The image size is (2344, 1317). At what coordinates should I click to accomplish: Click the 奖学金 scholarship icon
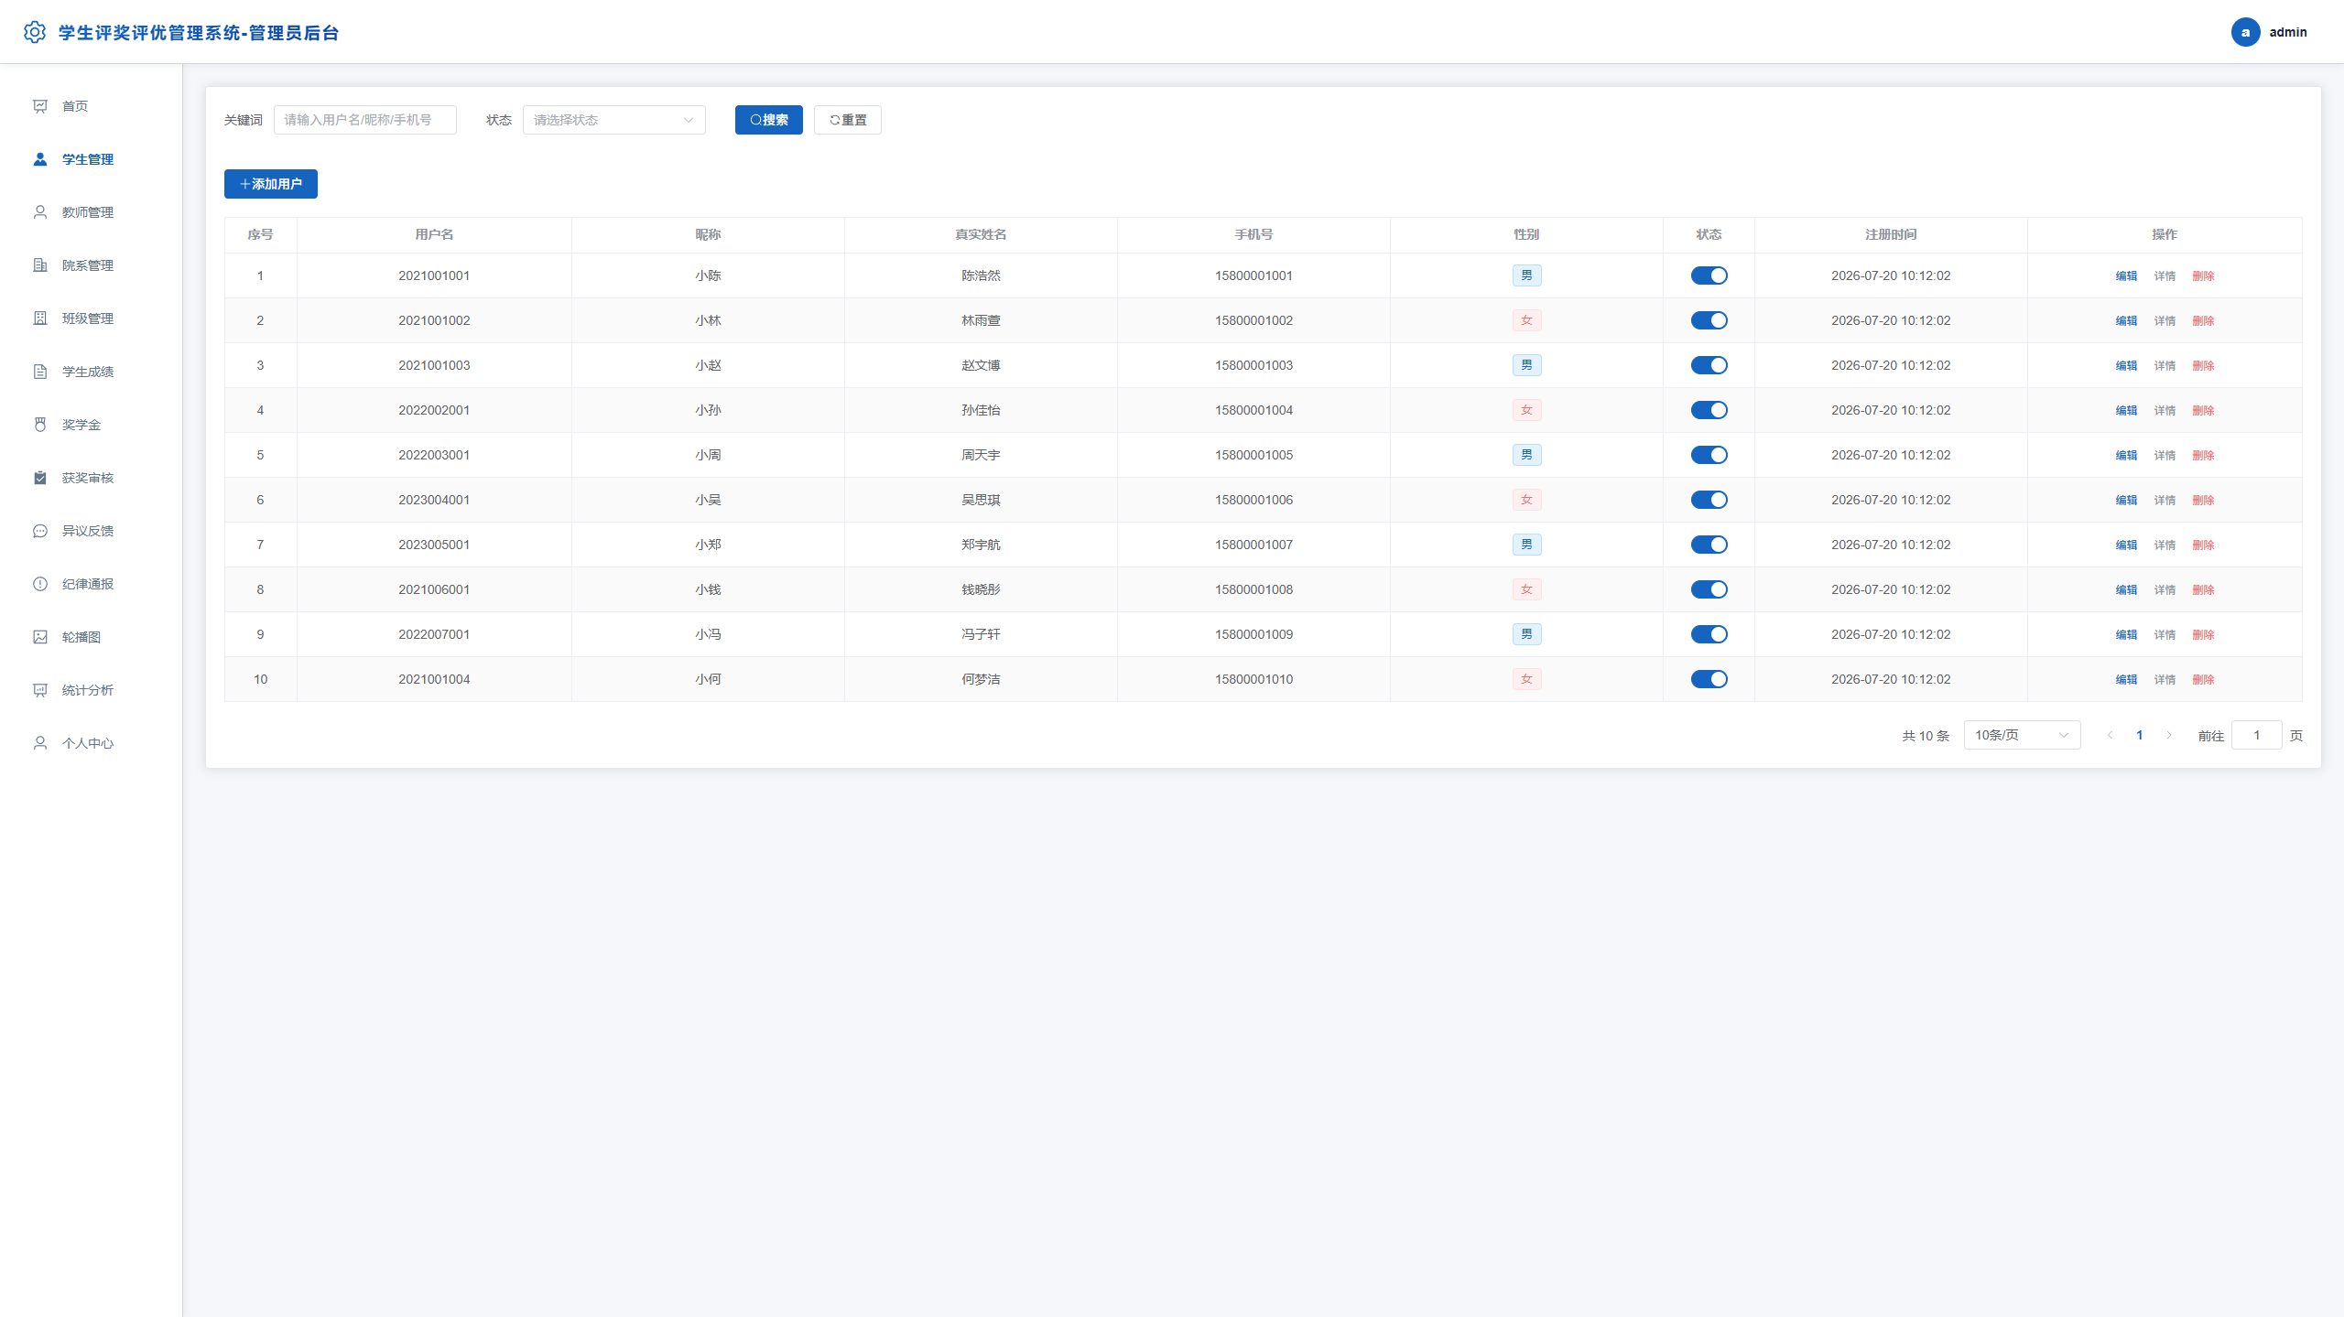point(40,425)
